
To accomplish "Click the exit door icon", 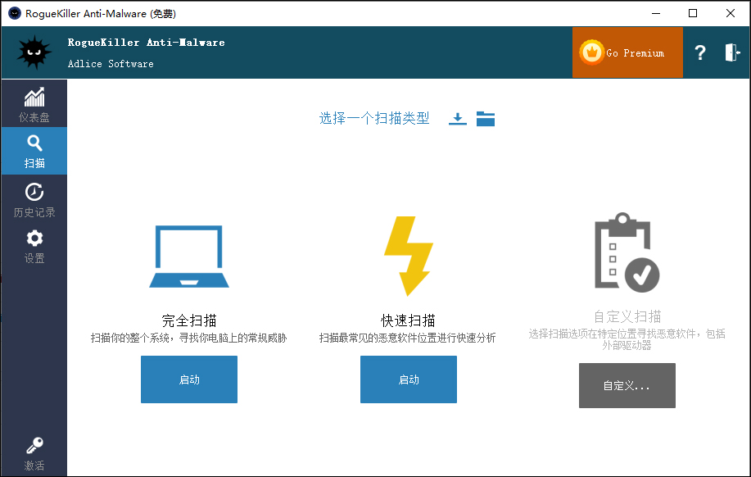I will [x=732, y=52].
